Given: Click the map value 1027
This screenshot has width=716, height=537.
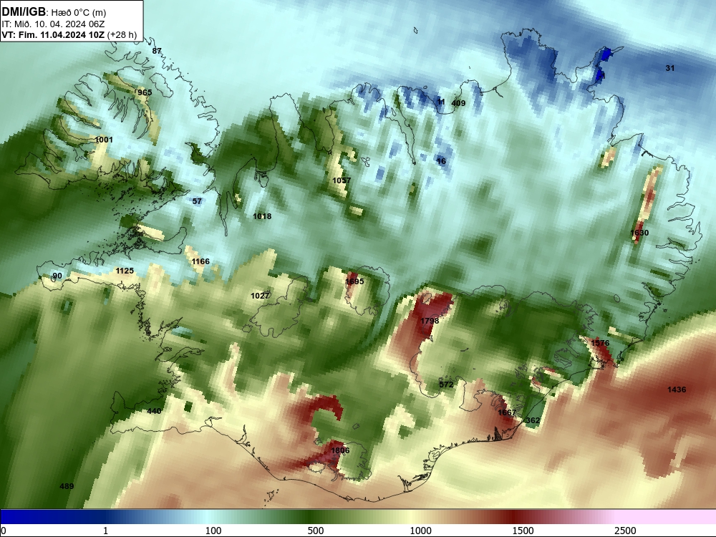Looking at the screenshot, I should [x=260, y=296].
